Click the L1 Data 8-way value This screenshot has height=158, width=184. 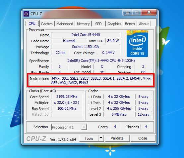click(144, 97)
